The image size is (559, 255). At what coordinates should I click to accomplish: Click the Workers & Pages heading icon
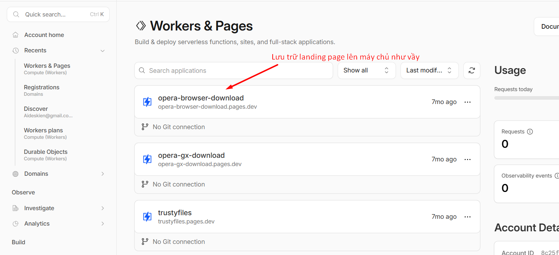tap(141, 26)
